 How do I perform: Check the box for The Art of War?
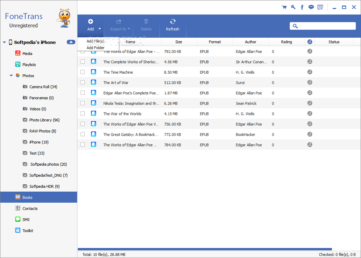point(83,82)
